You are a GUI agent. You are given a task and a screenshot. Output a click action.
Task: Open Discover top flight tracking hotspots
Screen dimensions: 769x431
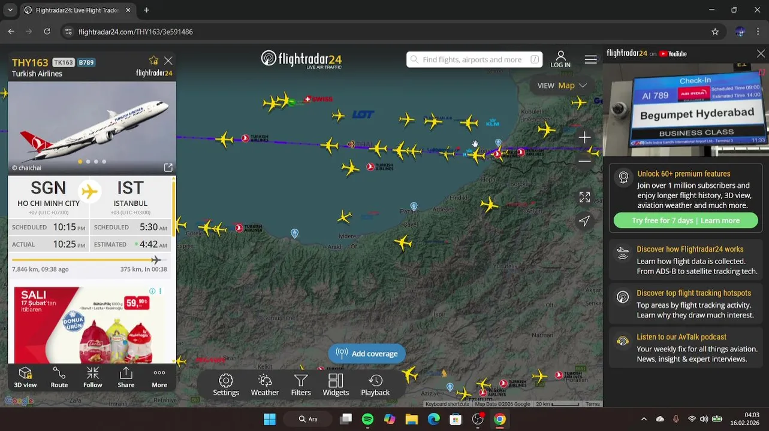(686, 304)
